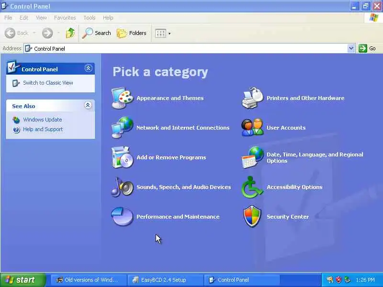This screenshot has height=287, width=383.
Task: Click the Security Center link text
Action: (288, 217)
